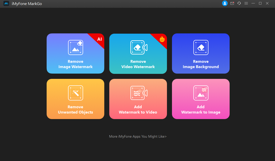Click the Add Watermark to Video icon
The image size is (275, 161).
138,93
